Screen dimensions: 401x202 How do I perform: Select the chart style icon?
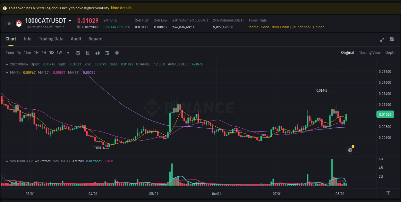point(88,53)
